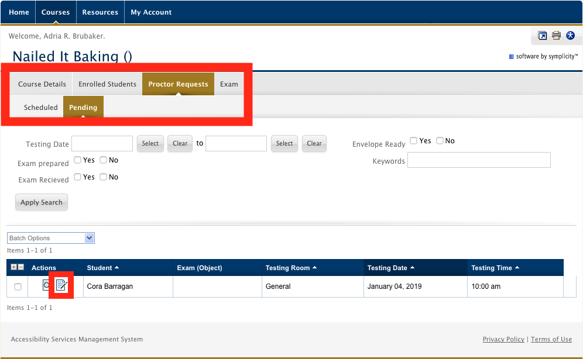Select the Pending sub-tab
Viewport: 583px width, 359px height.
coord(83,108)
